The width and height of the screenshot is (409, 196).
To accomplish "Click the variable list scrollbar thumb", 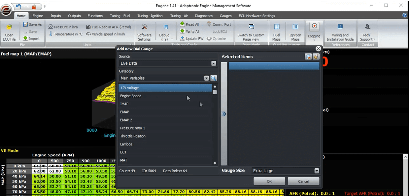I will coord(215,92).
